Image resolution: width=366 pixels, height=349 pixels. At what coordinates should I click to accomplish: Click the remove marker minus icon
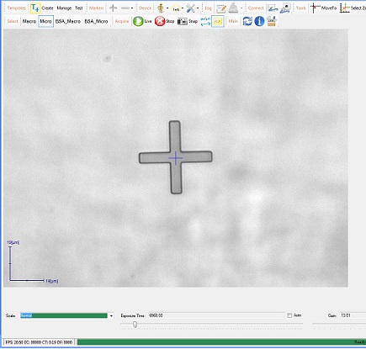click(125, 8)
